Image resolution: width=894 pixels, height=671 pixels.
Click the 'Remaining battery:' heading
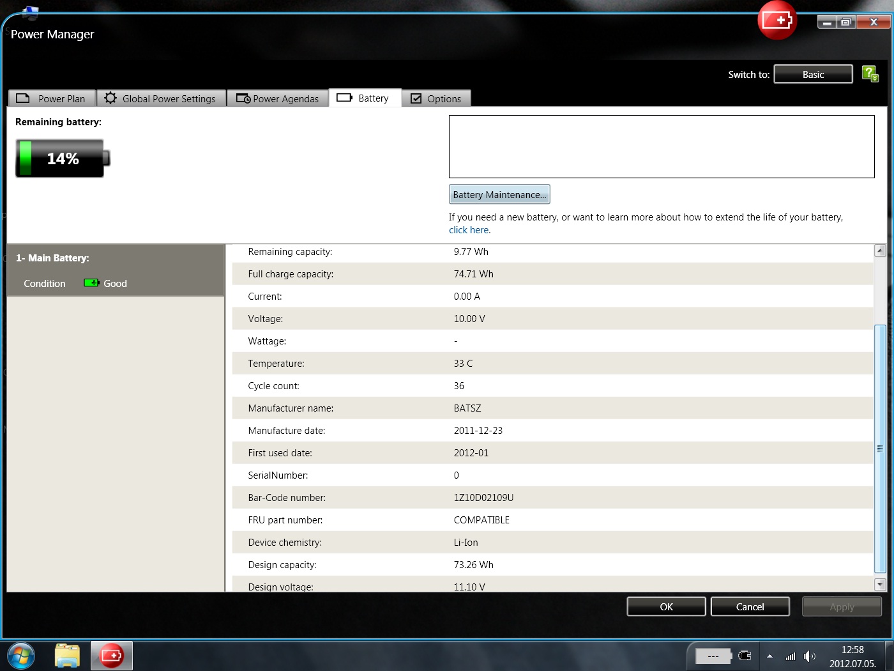point(58,122)
